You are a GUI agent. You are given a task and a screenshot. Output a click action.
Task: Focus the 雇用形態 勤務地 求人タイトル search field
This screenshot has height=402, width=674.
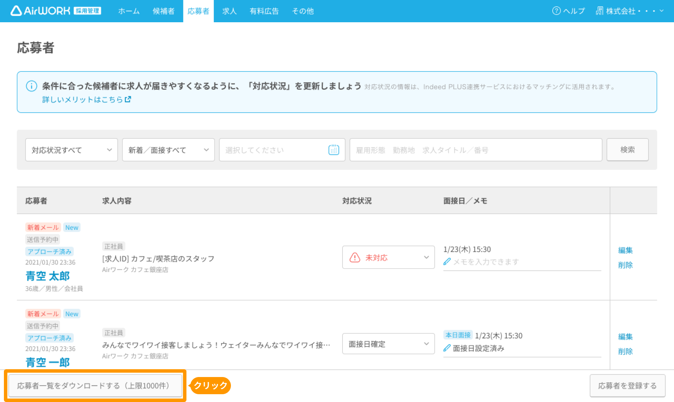click(x=476, y=150)
